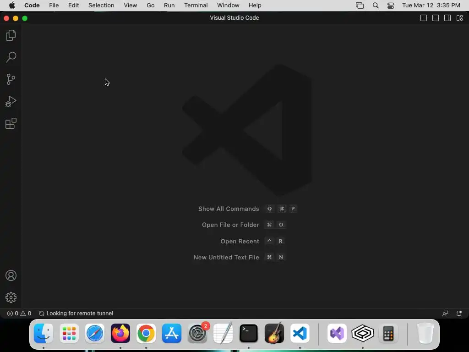Open TextEdit from the Dock

[x=223, y=333]
